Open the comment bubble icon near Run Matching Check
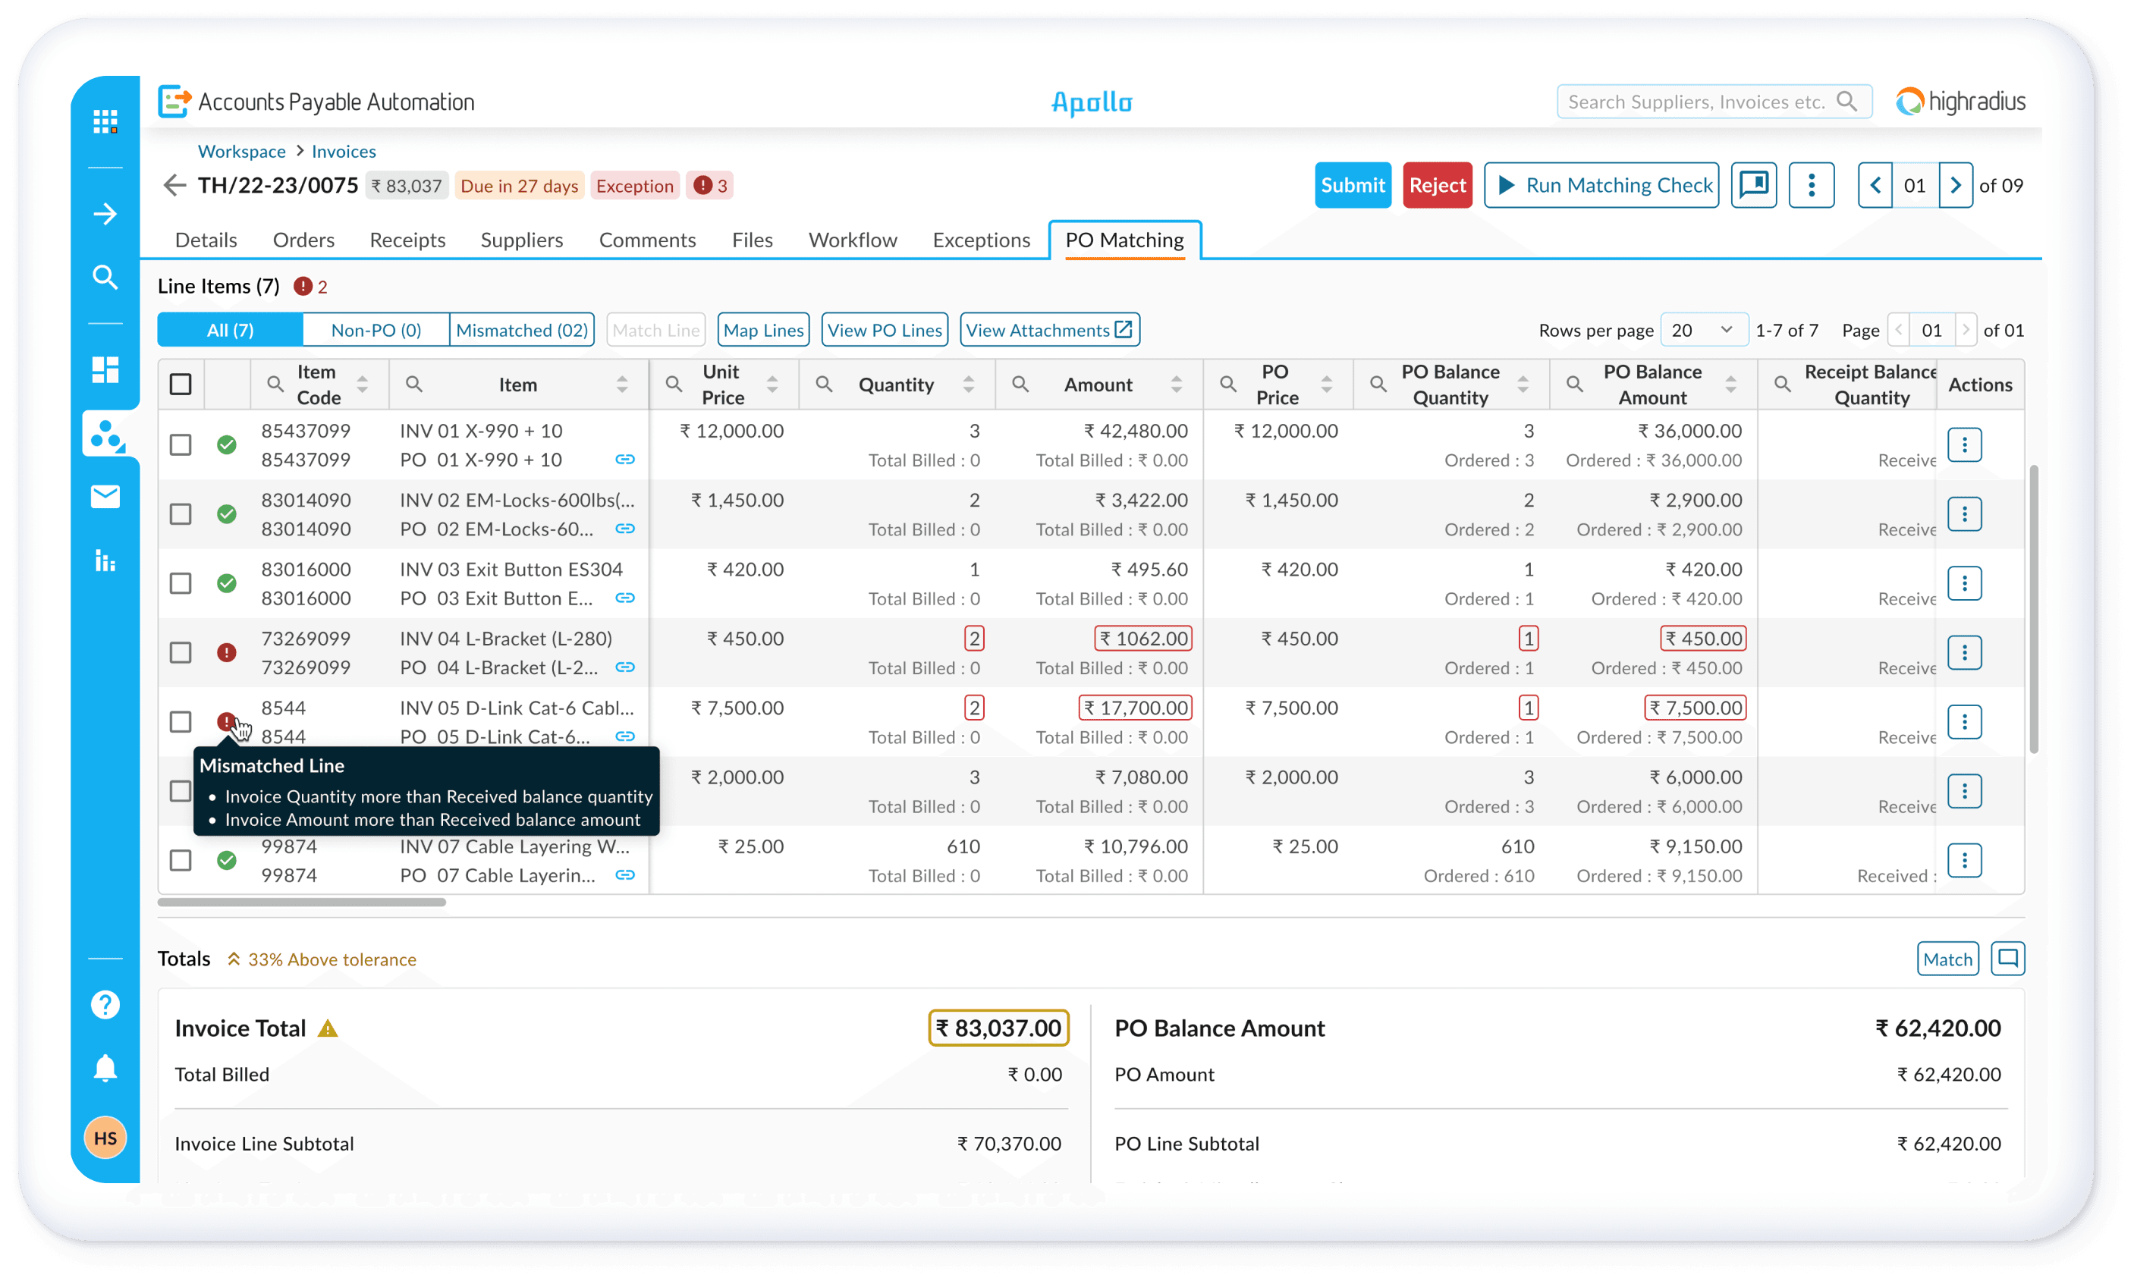 click(x=1753, y=185)
